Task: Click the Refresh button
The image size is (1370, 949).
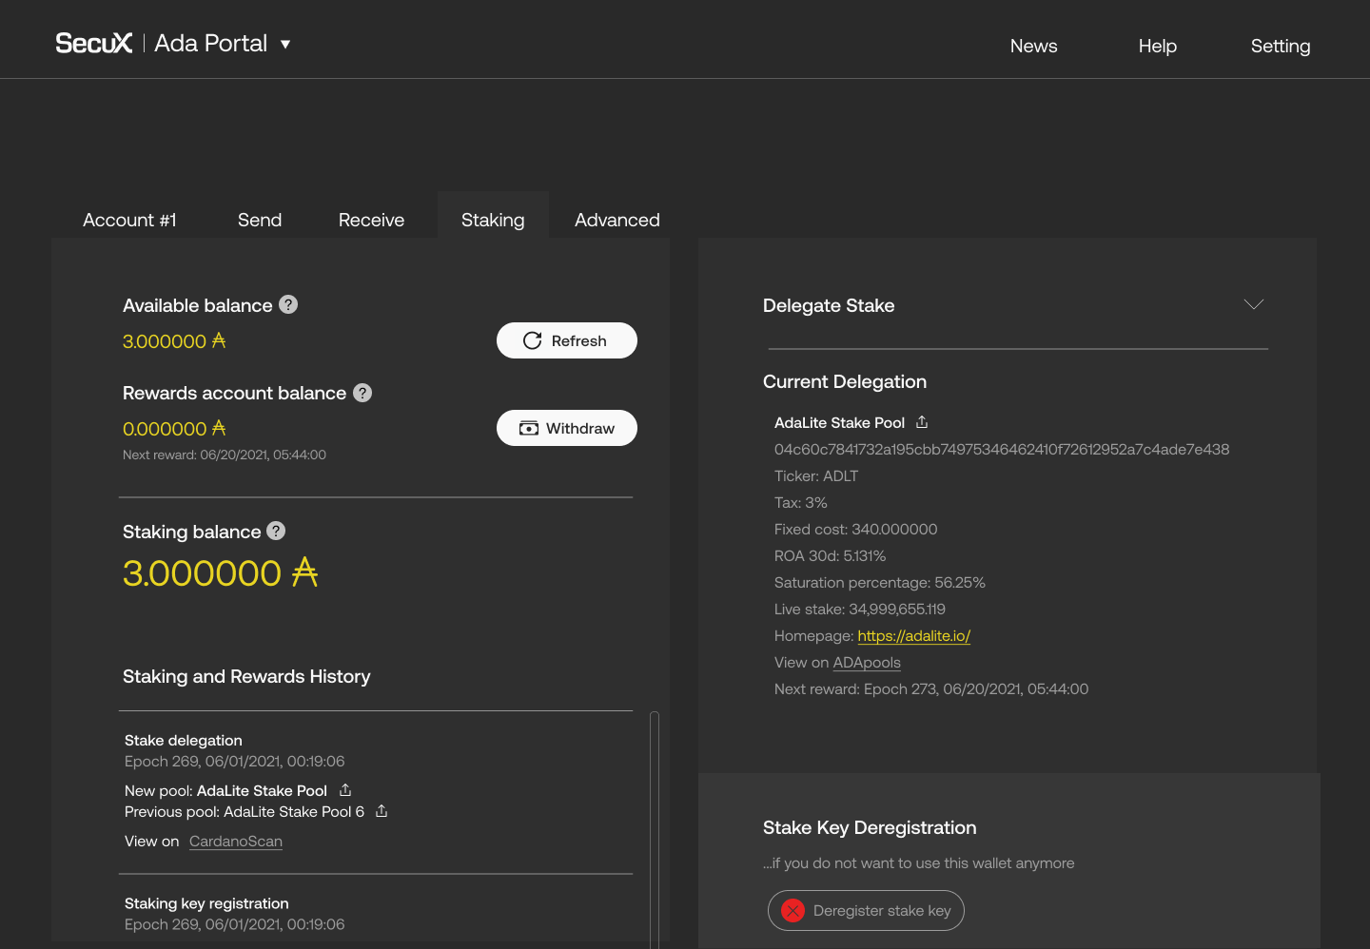Action: (x=567, y=340)
